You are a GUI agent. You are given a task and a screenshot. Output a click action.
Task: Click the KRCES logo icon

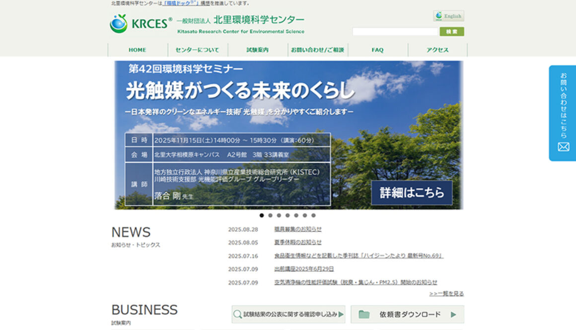[x=119, y=24]
